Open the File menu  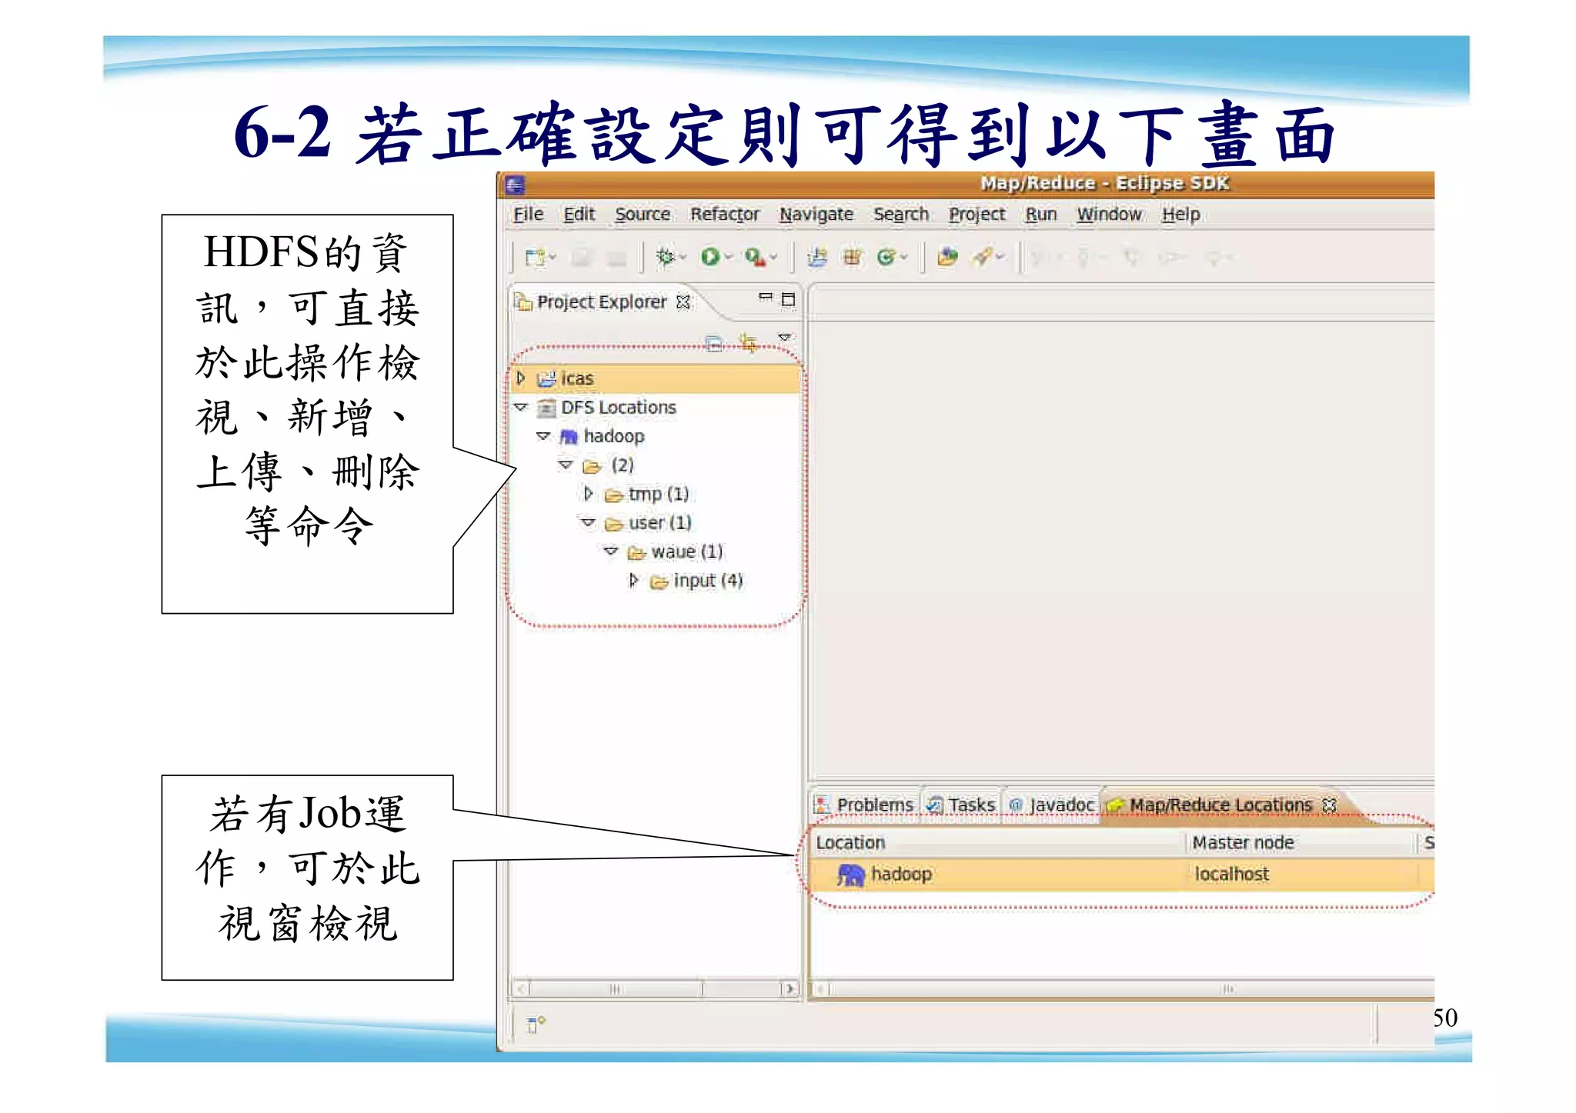(529, 215)
